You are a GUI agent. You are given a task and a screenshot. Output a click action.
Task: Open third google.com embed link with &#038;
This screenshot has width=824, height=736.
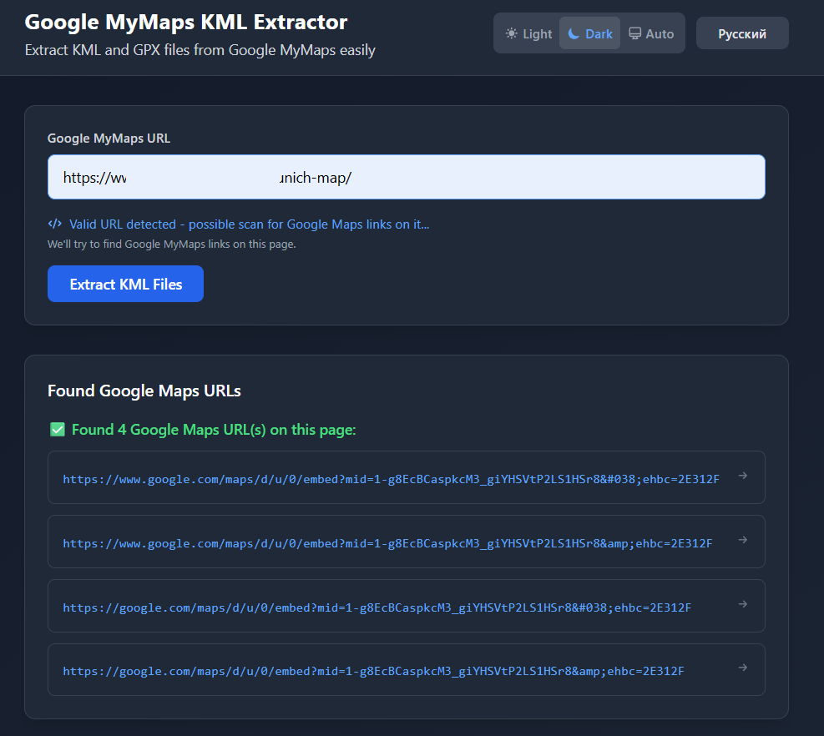tap(377, 607)
